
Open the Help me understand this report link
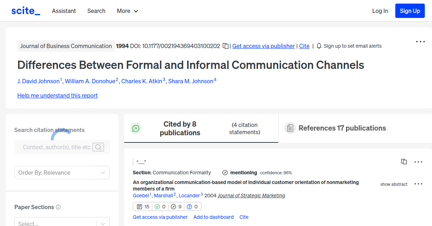pos(57,95)
